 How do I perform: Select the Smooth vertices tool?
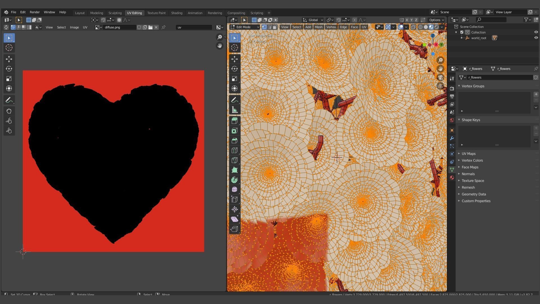pos(235,190)
